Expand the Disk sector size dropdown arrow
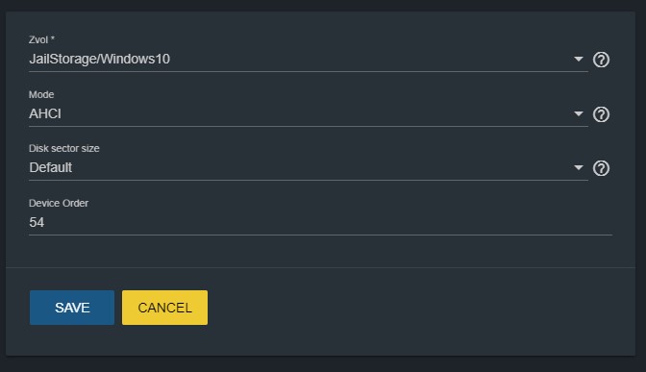The width and height of the screenshot is (646, 372). (x=579, y=167)
